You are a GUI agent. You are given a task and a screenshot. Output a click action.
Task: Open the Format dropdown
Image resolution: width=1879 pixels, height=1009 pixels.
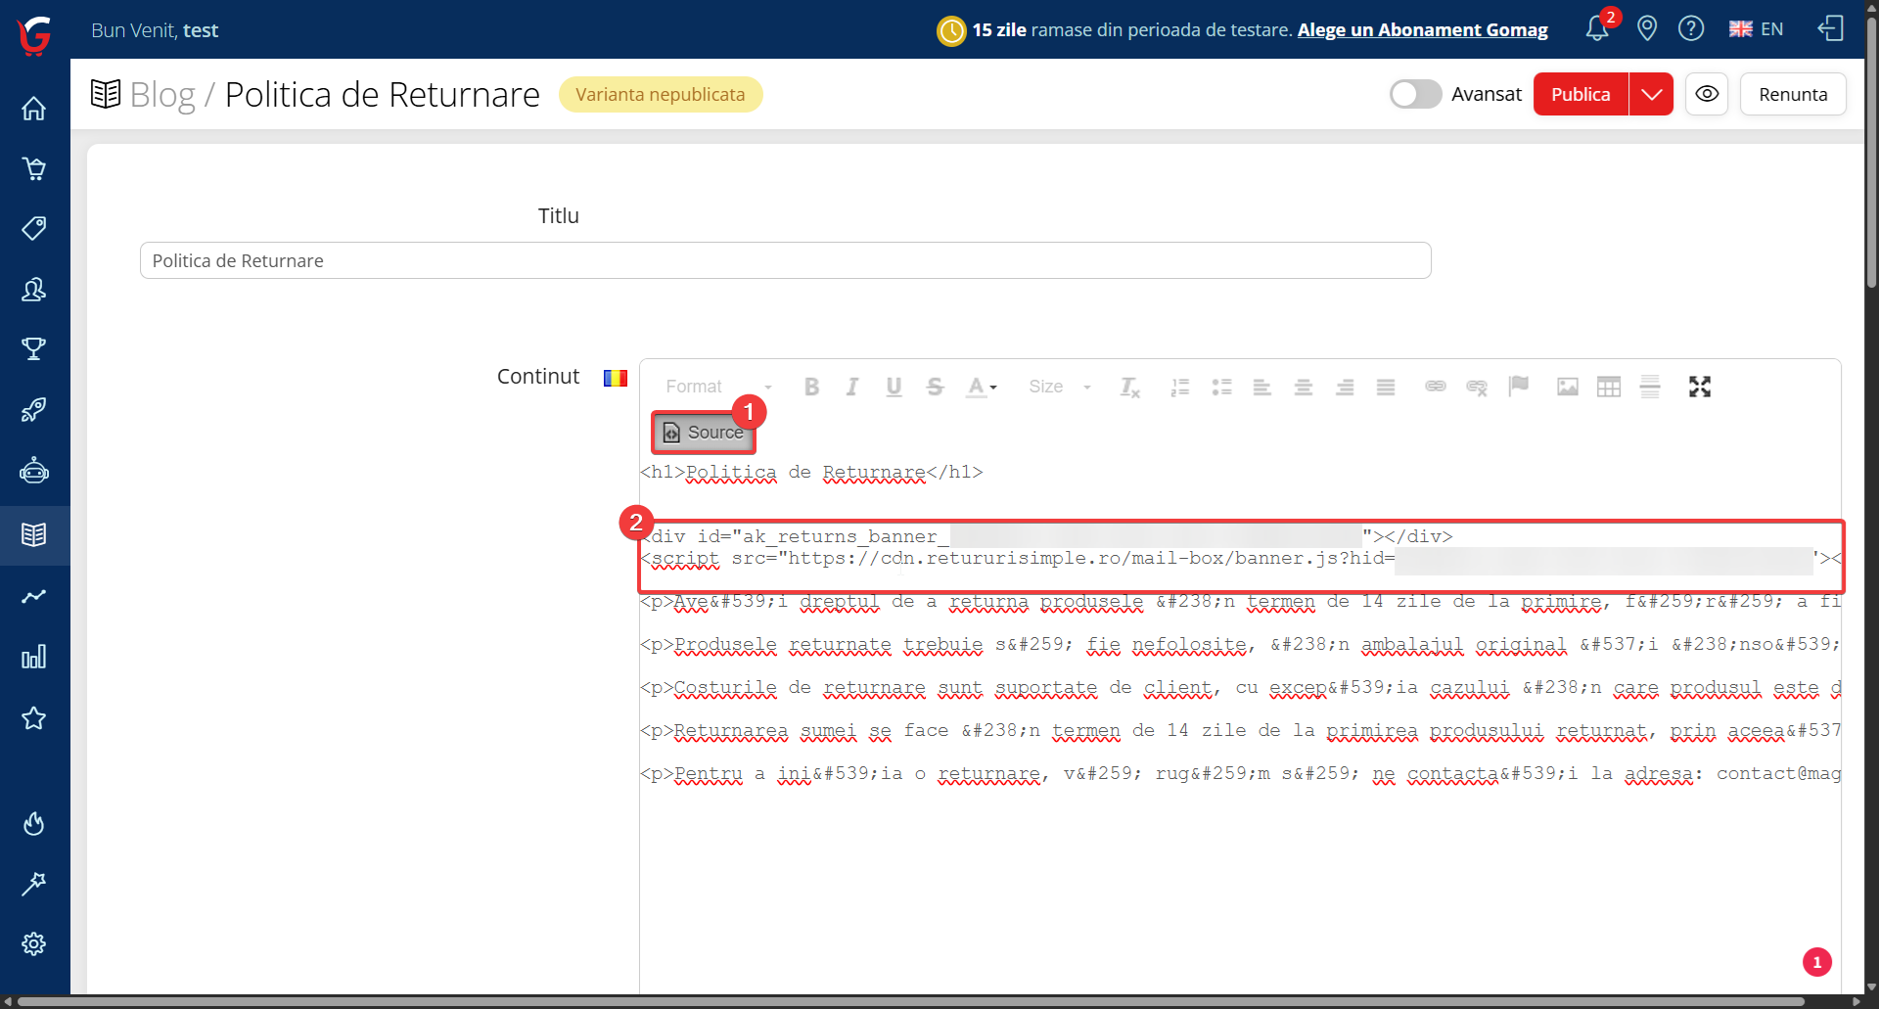(718, 387)
